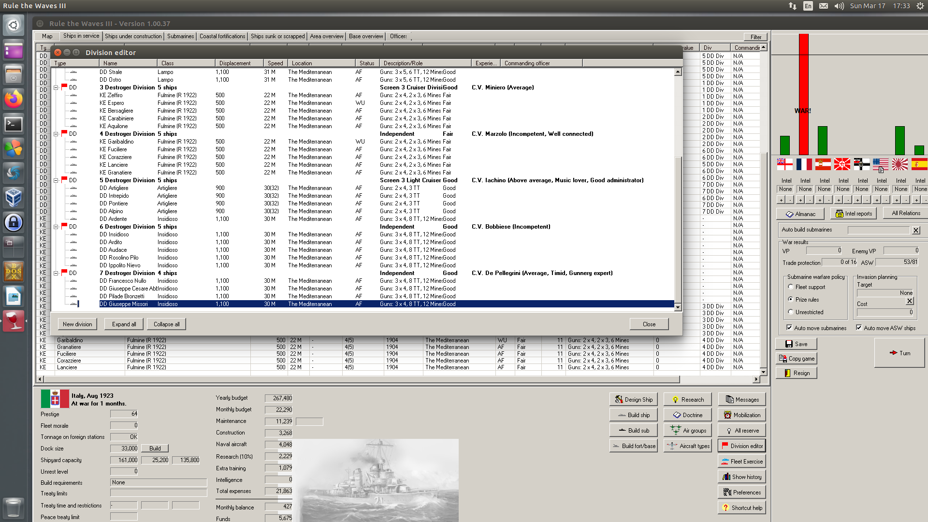Image resolution: width=928 pixels, height=522 pixels.
Task: Open the Air groups screen
Action: 687,430
